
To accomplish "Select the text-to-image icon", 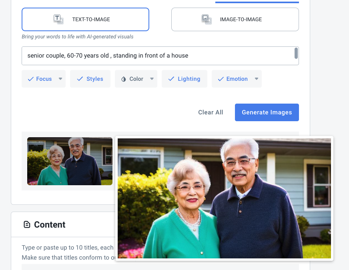I will [58, 19].
